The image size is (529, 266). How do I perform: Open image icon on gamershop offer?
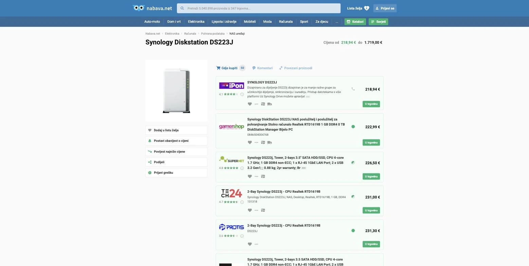click(263, 142)
